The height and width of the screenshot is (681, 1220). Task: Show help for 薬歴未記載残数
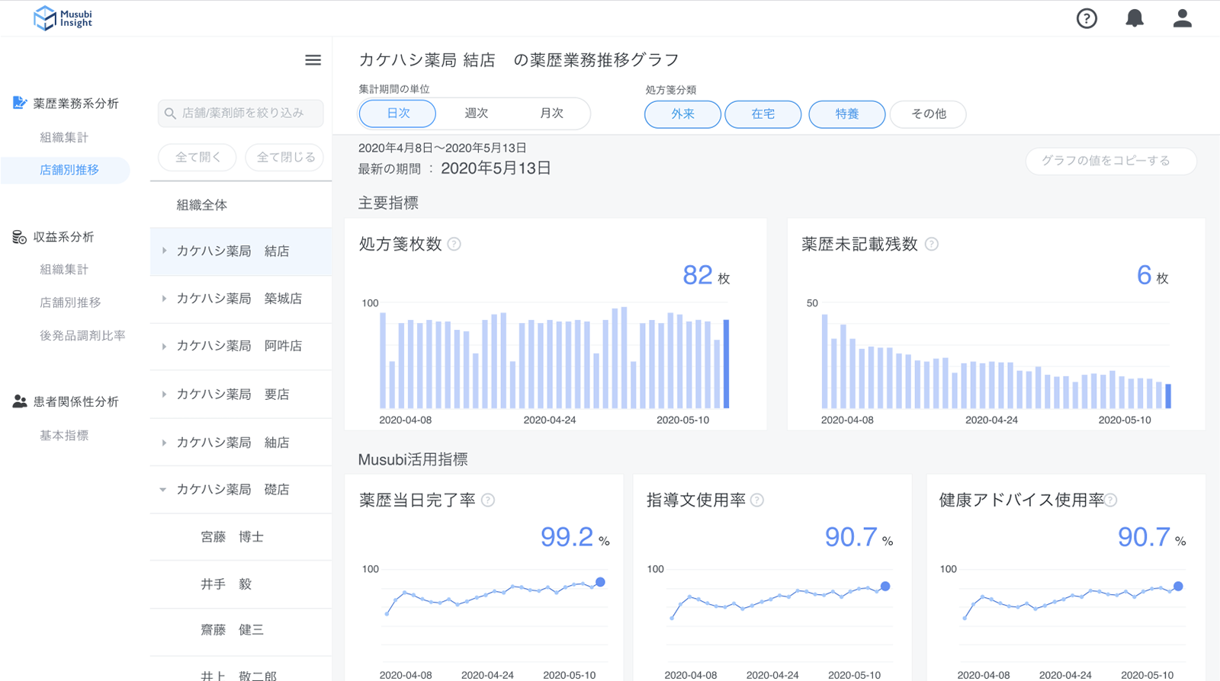[x=932, y=244]
